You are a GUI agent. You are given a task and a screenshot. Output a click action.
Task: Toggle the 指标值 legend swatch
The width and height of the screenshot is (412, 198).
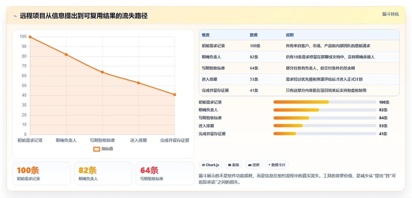(97, 149)
